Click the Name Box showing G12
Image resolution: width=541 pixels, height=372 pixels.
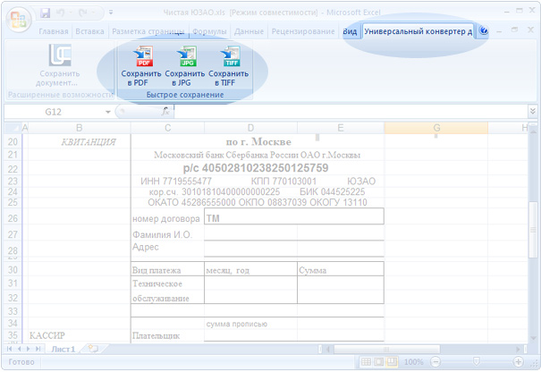54,112
